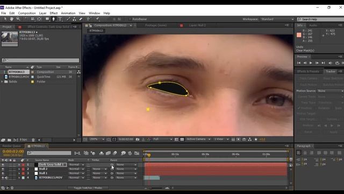Select the Hand tool
The image size is (344, 194).
pyautogui.click(x=12, y=19)
